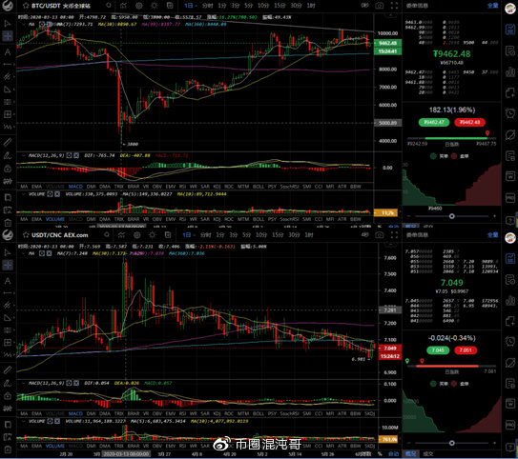Select wave pattern tool in USDT/CNC sidebar
This screenshot has height=459, width=518.
[8, 355]
